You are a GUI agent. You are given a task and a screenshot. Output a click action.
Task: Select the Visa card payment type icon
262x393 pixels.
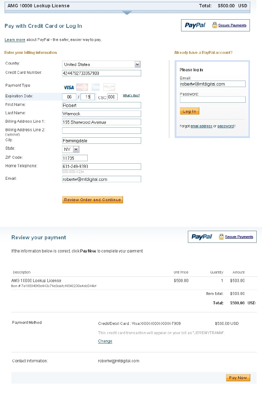[68, 87]
